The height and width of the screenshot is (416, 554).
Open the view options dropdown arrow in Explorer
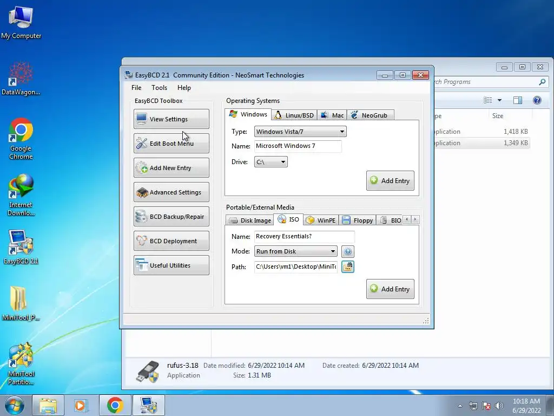(x=499, y=100)
